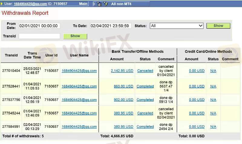Click the Withdrawals Report heading

click(x=25, y=13)
